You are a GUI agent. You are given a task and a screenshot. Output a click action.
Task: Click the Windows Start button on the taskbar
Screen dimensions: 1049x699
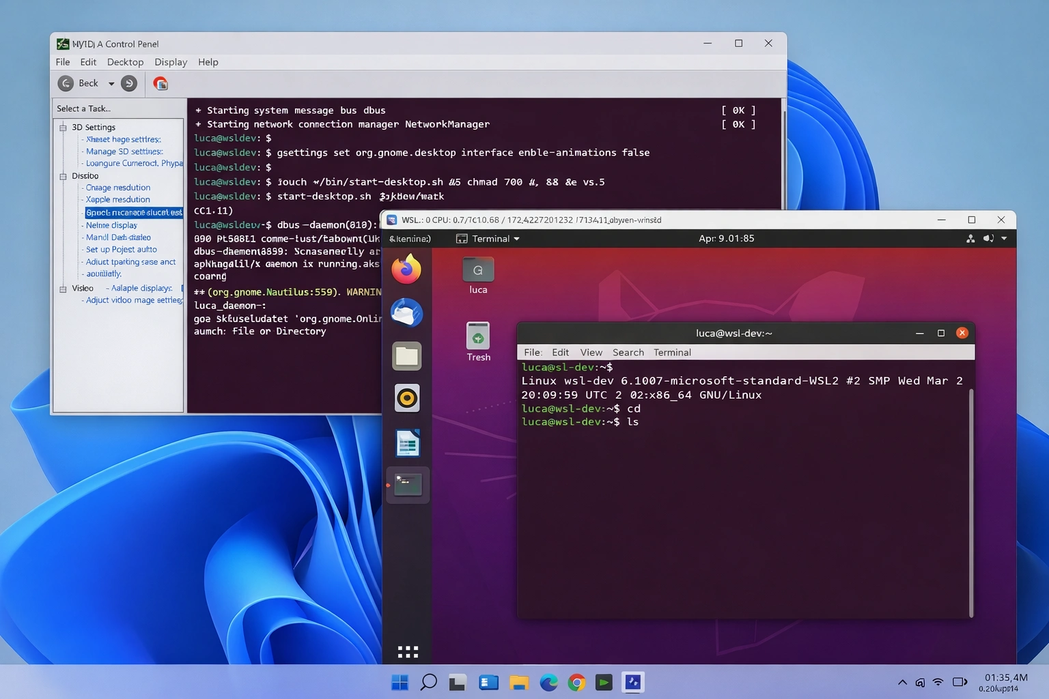tap(400, 682)
